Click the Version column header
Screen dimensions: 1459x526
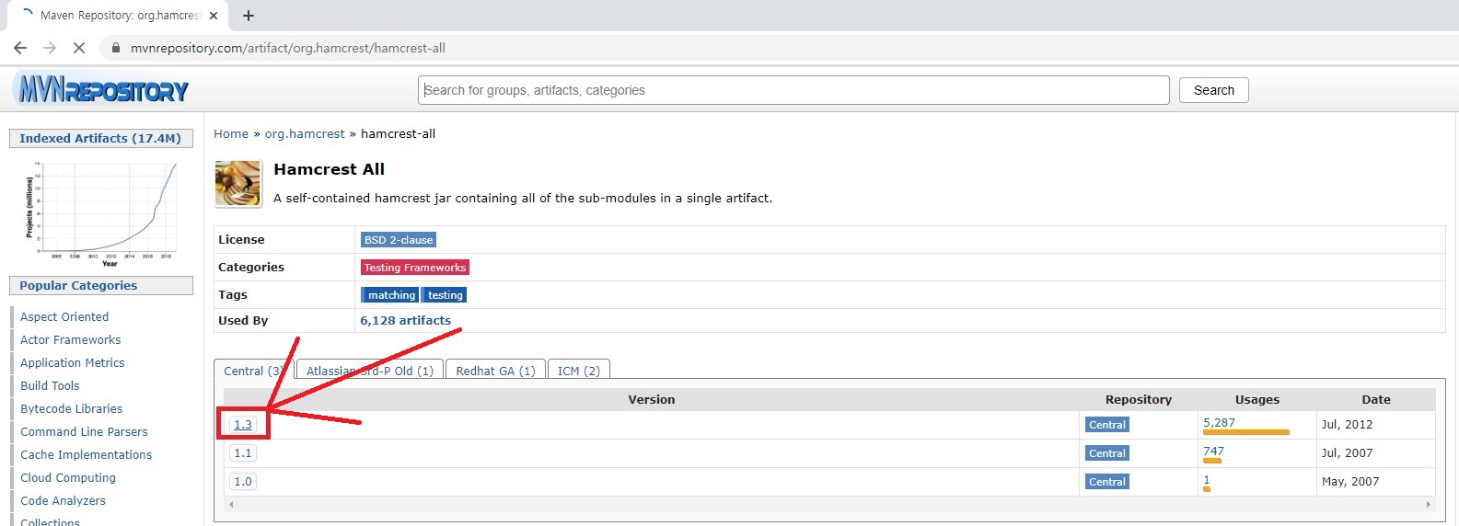point(652,400)
